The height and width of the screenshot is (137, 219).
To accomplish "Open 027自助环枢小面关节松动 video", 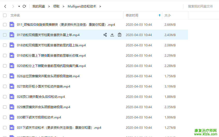I will [x=44, y=86].
